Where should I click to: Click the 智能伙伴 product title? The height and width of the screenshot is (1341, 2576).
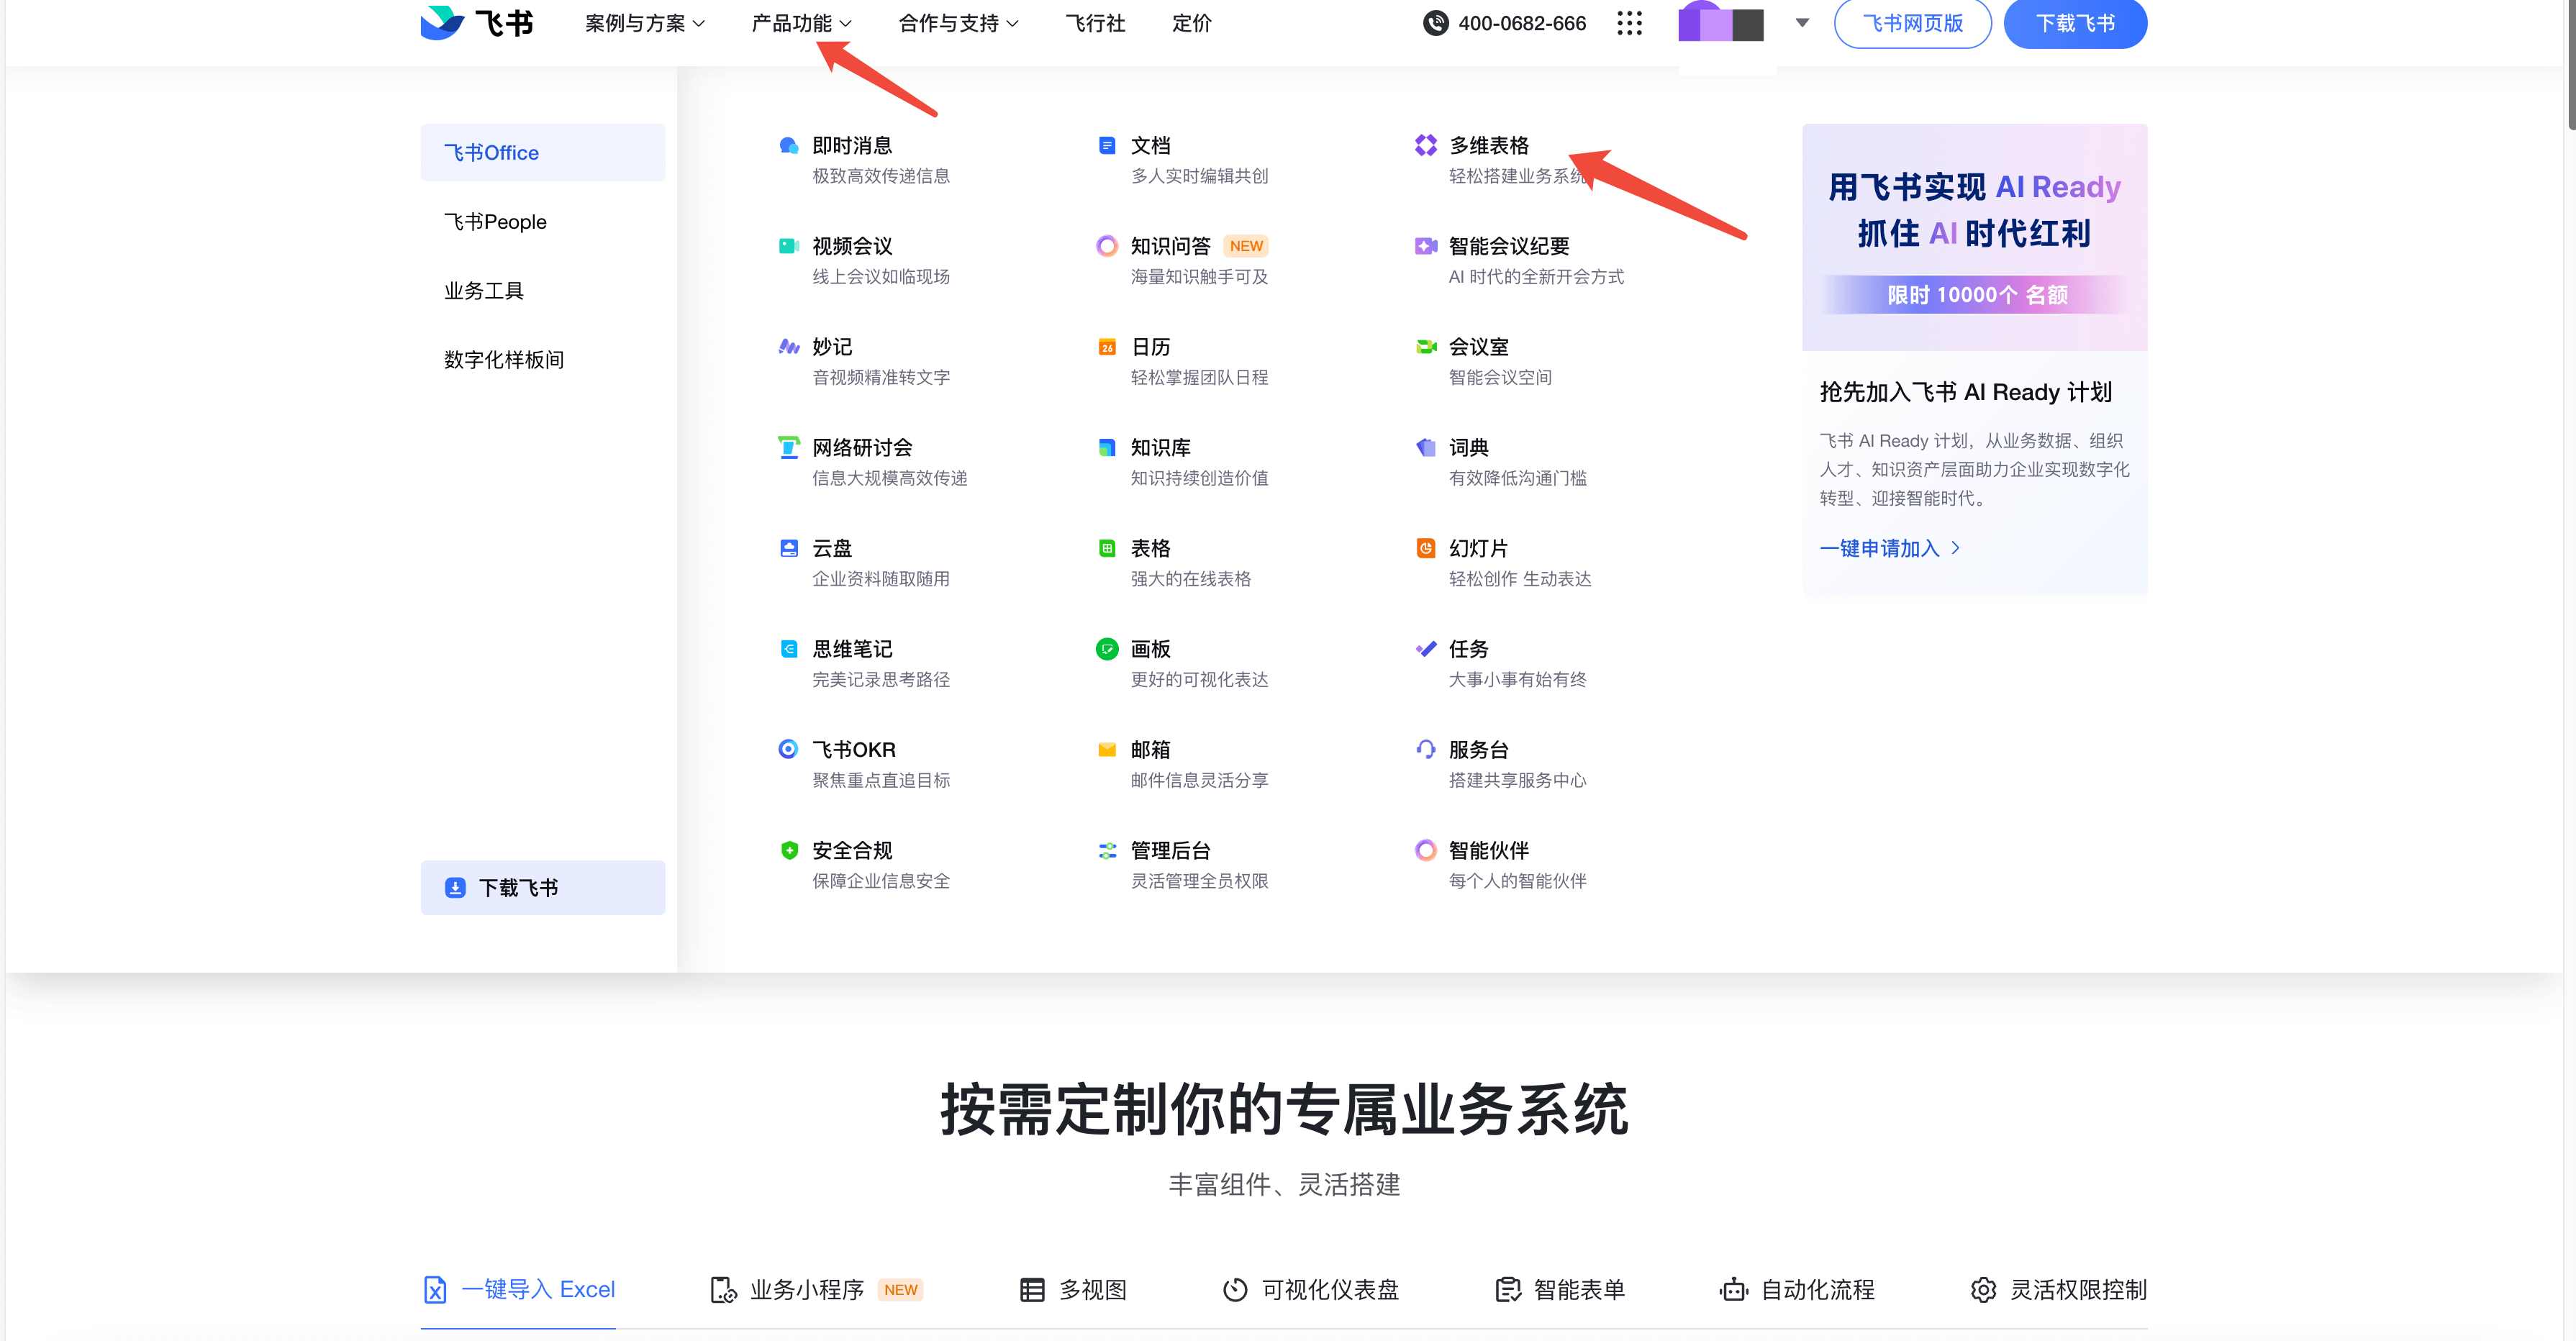[x=1489, y=850]
